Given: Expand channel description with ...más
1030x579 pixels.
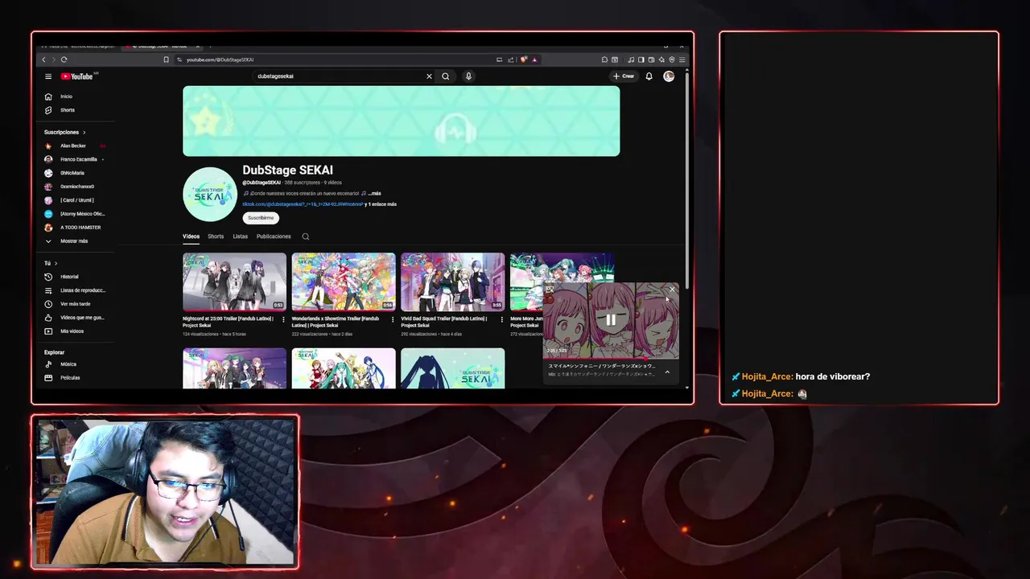Looking at the screenshot, I should [x=374, y=193].
